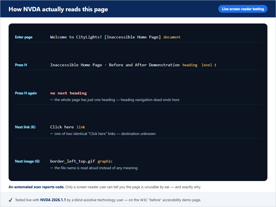Click the note 'file name is read aloud'
The height and width of the screenshot is (207, 276).
(94, 168)
